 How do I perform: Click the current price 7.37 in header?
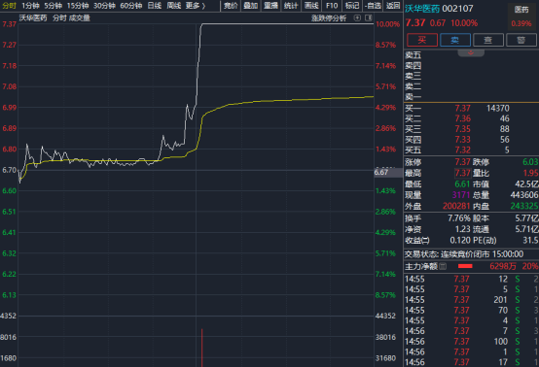(x=415, y=23)
